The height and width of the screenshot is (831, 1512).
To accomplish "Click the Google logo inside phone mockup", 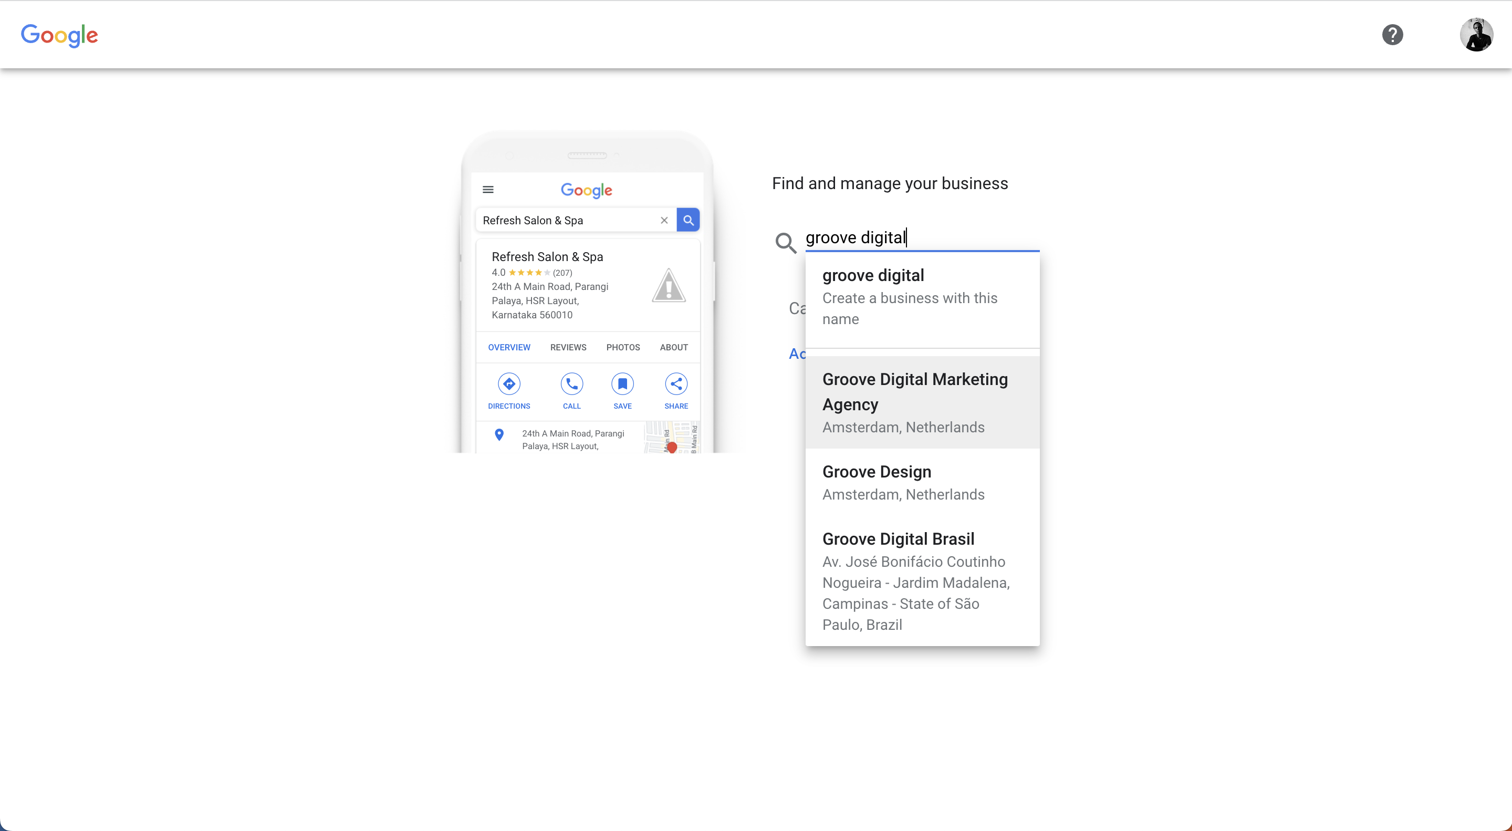I will click(x=587, y=190).
